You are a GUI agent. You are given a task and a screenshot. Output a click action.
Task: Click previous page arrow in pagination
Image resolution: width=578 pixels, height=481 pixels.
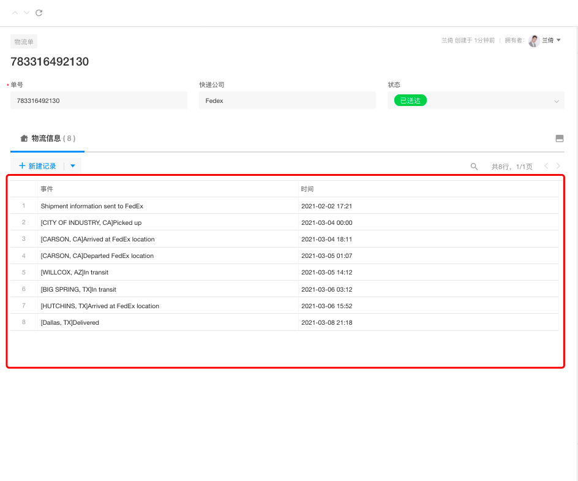point(546,166)
